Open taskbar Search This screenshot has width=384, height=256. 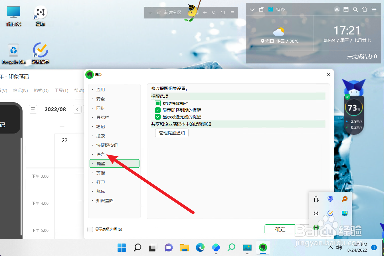point(138,247)
